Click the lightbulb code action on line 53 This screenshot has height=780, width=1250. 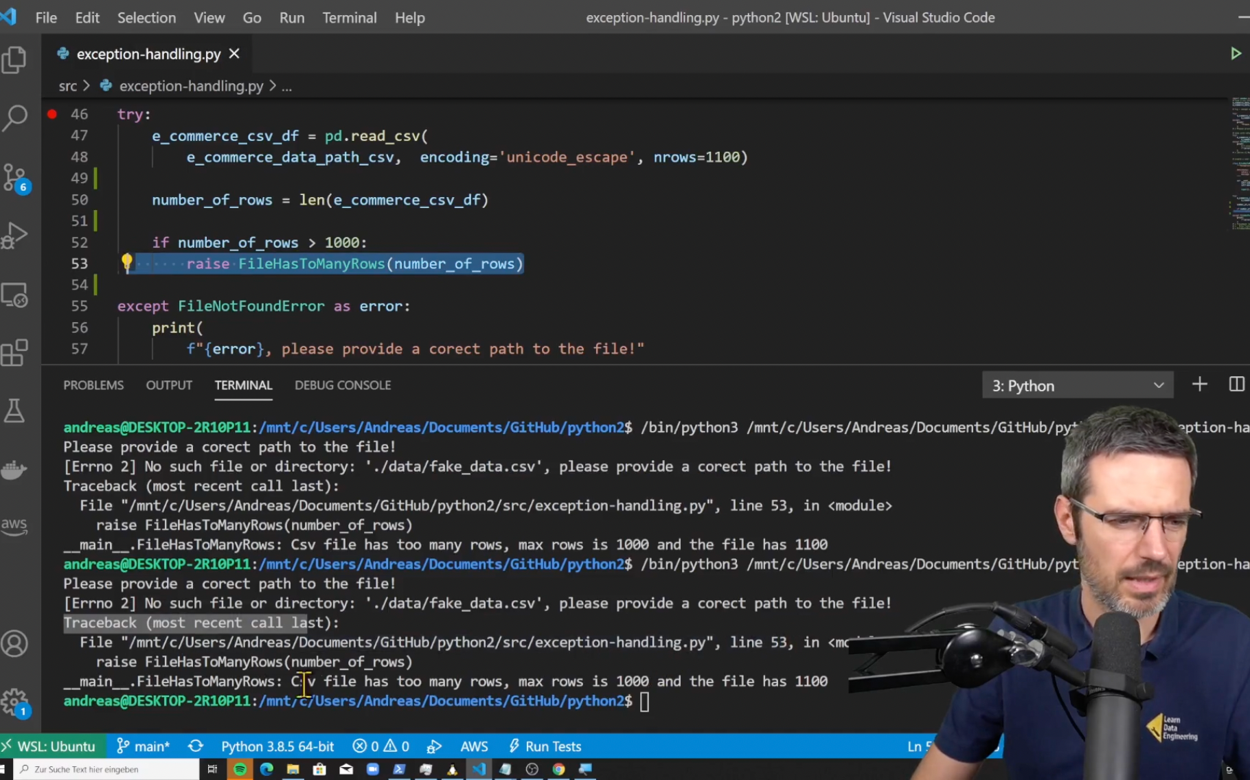126,262
